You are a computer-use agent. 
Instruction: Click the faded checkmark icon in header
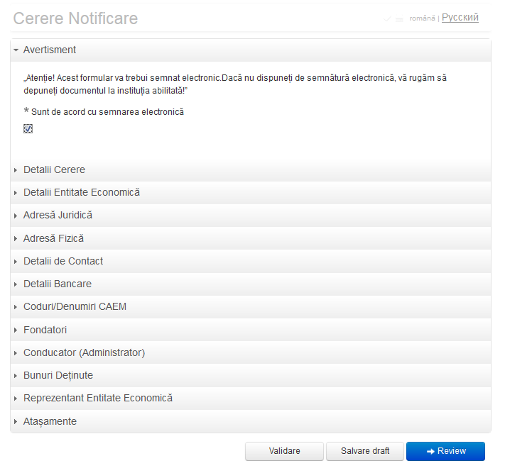click(x=388, y=18)
